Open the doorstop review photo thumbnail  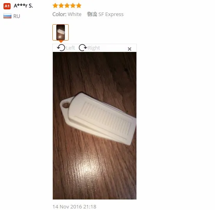[61, 32]
